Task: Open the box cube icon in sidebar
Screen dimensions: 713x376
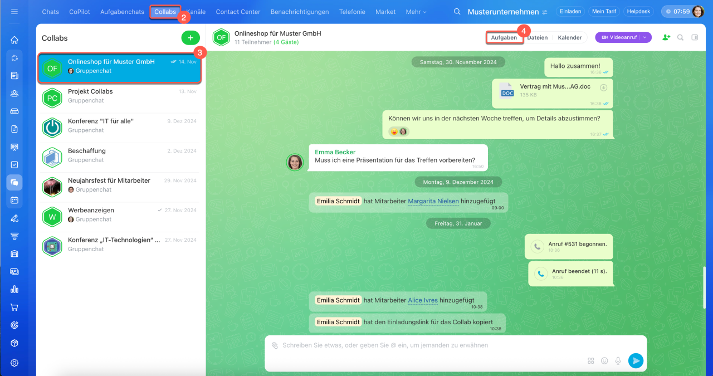Action: pyautogui.click(x=14, y=343)
